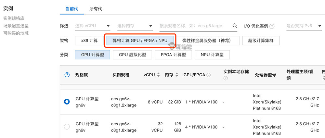This screenshot has height=138, width=325.
Task: Open 场景配置选型 in the left sidebar
Action: (16, 26)
